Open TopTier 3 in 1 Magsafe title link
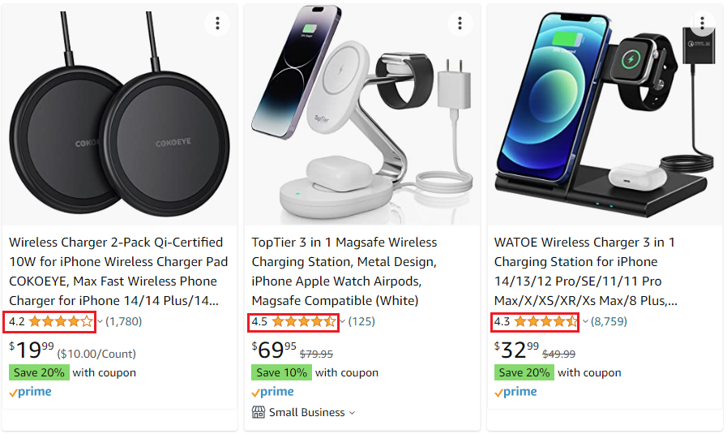This screenshot has height=434, width=727. pyautogui.click(x=344, y=271)
